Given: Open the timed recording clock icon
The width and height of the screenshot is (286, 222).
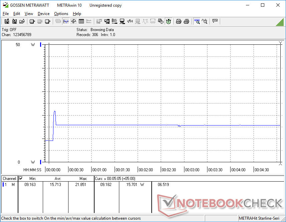Looking at the screenshot, I should point(160,21).
